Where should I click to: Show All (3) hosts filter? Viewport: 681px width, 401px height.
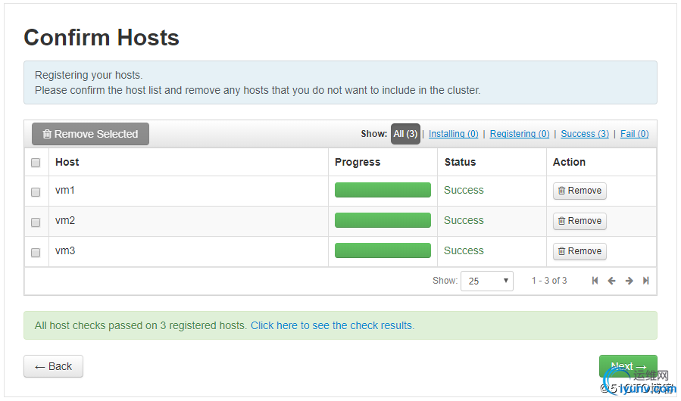point(405,134)
